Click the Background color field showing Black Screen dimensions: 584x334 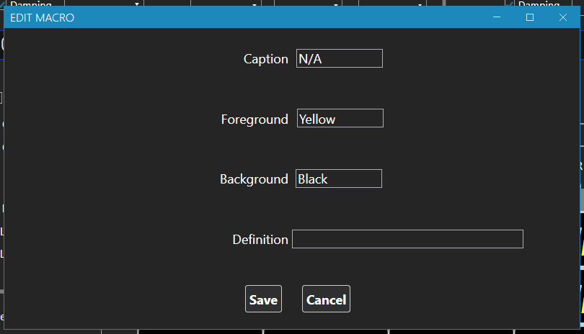(x=339, y=179)
